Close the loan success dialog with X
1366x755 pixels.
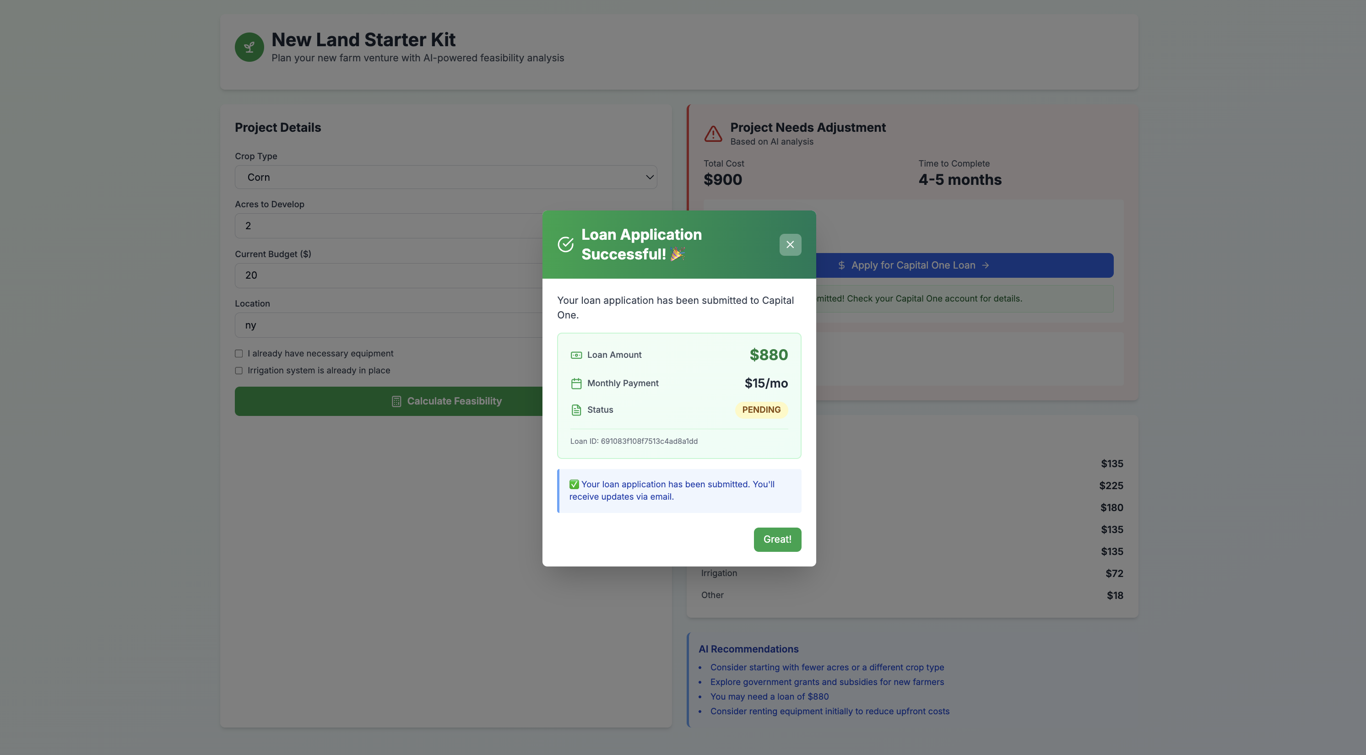(x=790, y=244)
